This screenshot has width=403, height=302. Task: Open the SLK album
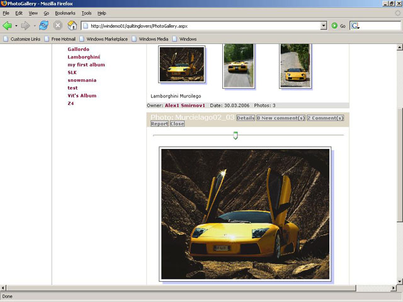click(x=72, y=72)
